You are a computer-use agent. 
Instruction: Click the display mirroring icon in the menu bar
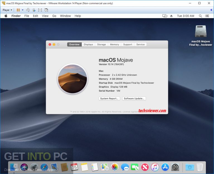(165, 16)
